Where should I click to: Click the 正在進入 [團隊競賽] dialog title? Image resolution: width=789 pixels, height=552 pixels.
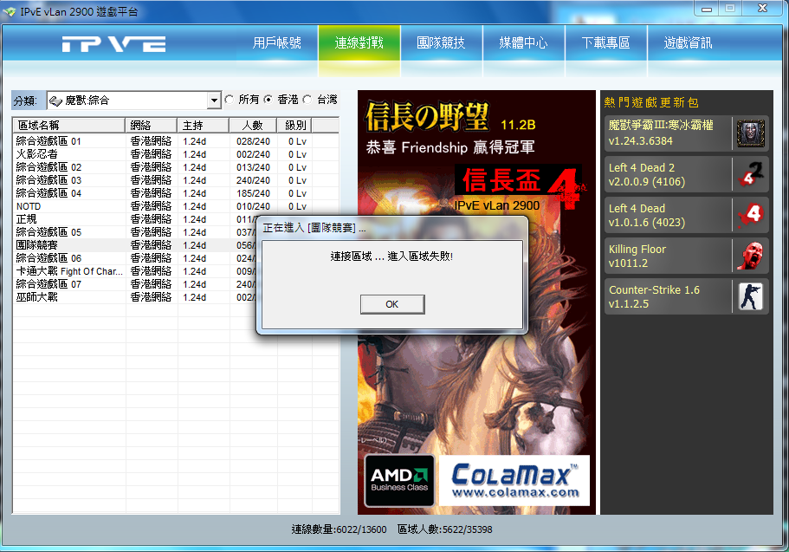(314, 228)
